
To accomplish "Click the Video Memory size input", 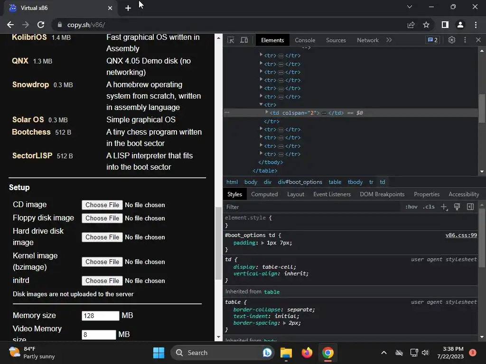I will (x=99, y=335).
